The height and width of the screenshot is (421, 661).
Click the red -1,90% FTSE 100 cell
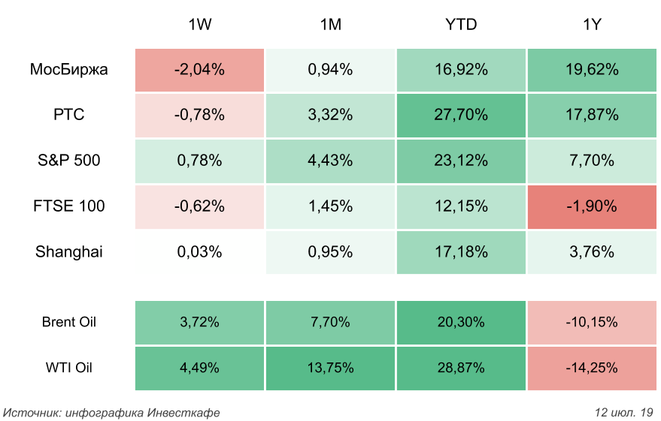pyautogui.click(x=592, y=206)
